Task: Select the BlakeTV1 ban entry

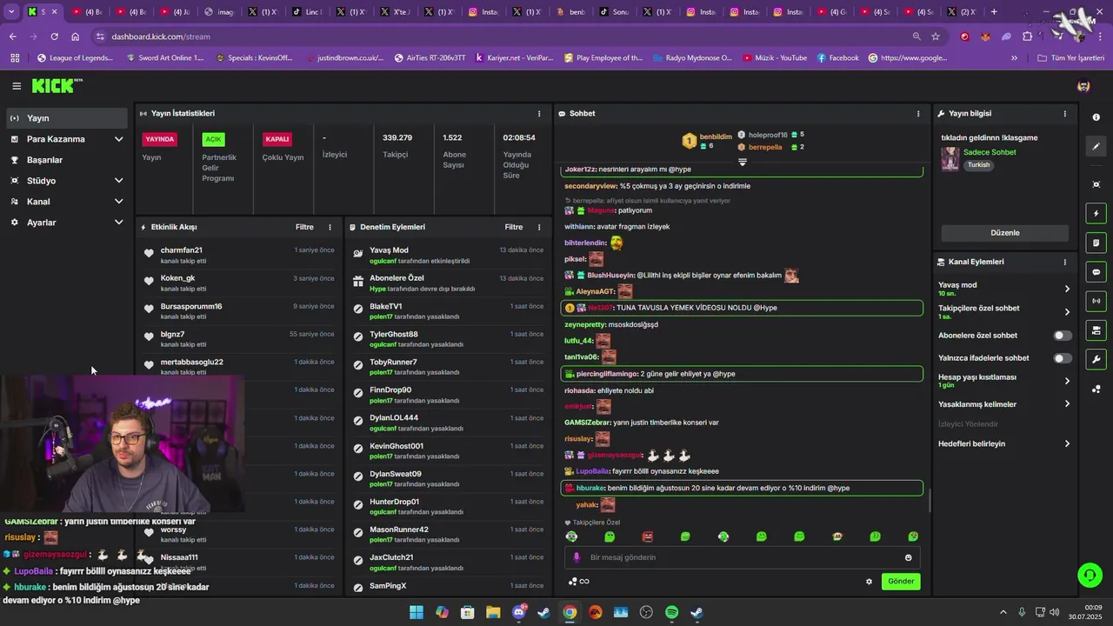Action: point(448,311)
